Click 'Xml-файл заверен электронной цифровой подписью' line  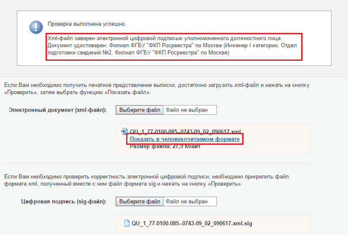pos(165,38)
